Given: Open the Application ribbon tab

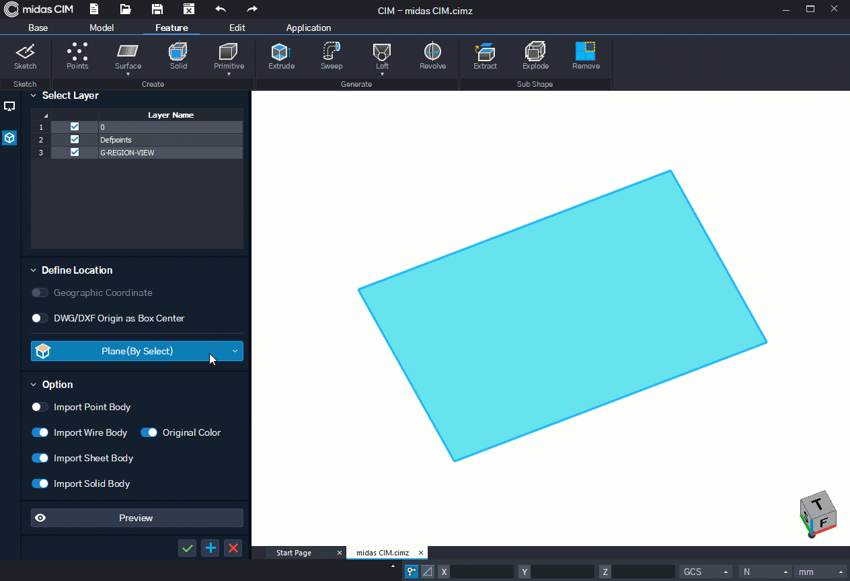Looking at the screenshot, I should pyautogui.click(x=309, y=28).
